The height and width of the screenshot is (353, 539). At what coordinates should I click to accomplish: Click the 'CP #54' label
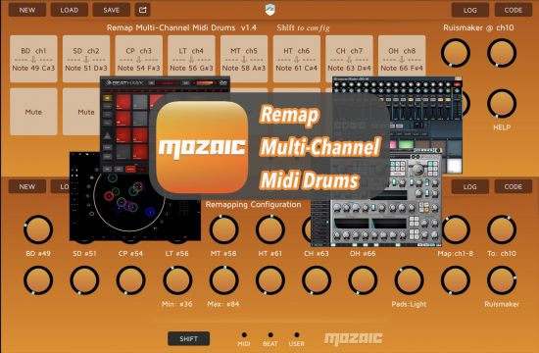coord(130,254)
